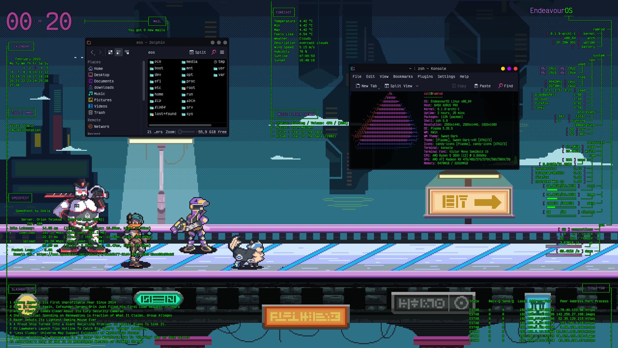This screenshot has width=618, height=348.
Task: Select the eos folder in Dolphin sidebar
Action: [152, 52]
